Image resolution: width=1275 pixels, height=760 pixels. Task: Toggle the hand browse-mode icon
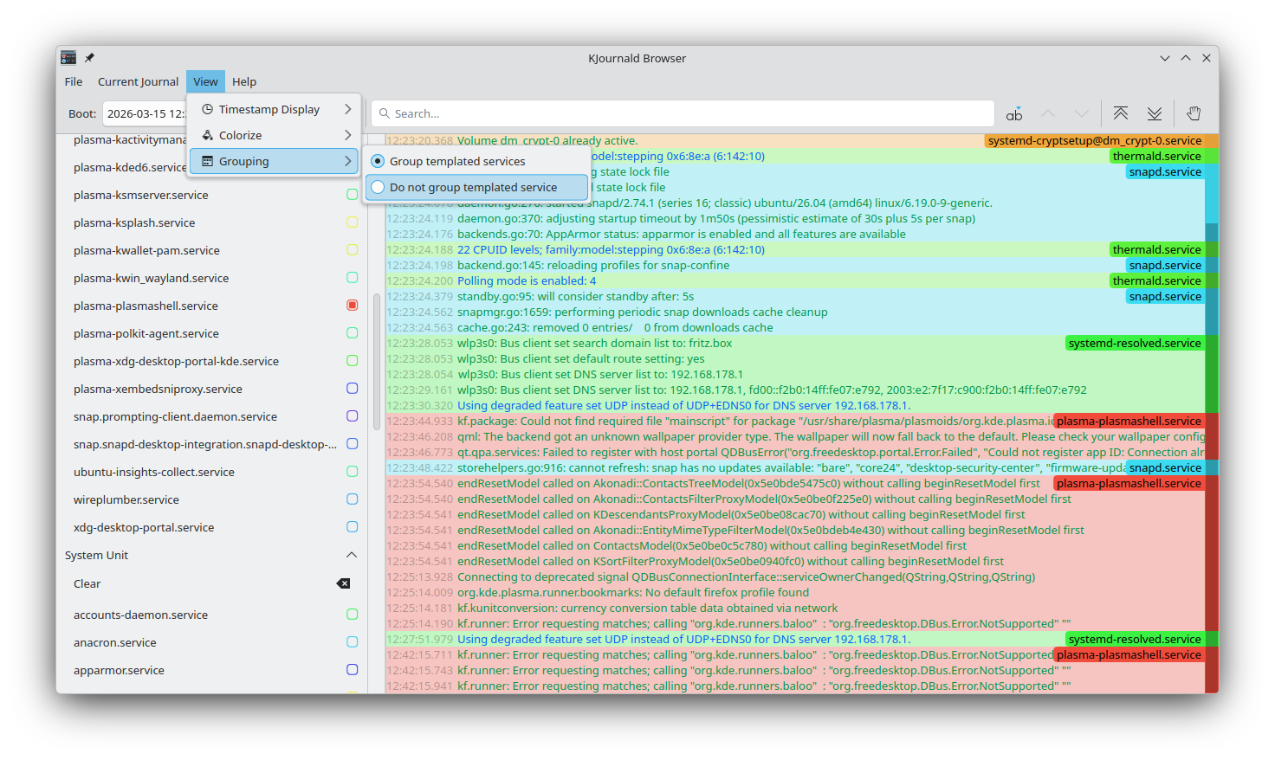pyautogui.click(x=1194, y=113)
